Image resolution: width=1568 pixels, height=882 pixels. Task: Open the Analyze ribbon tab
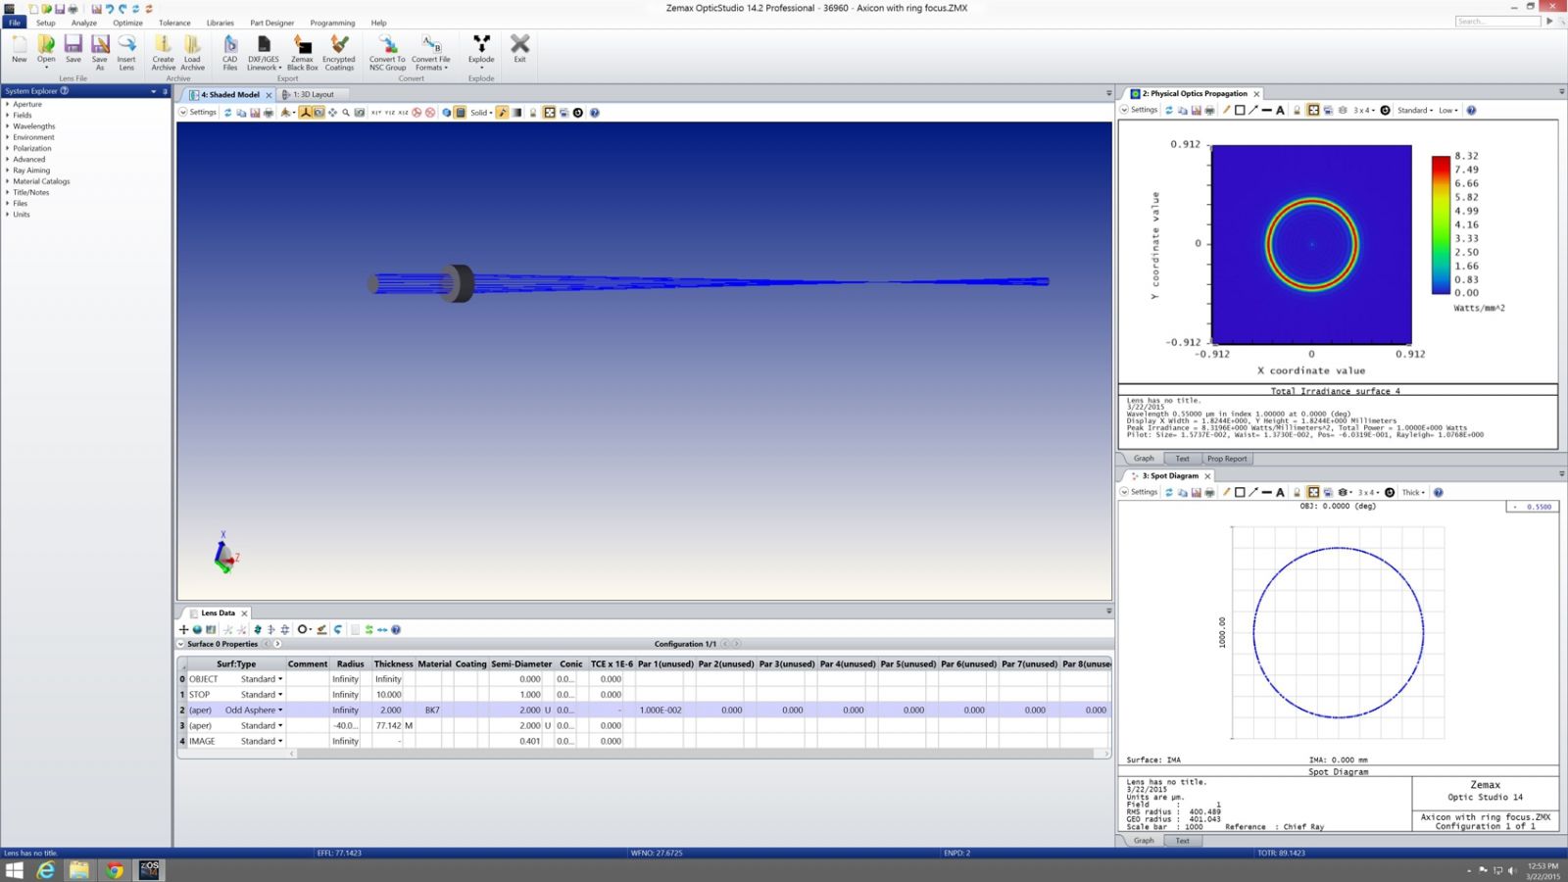click(x=84, y=23)
